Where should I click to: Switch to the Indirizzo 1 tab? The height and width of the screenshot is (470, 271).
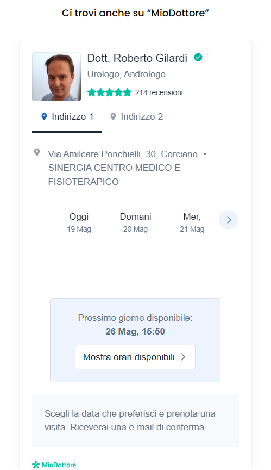tap(67, 117)
